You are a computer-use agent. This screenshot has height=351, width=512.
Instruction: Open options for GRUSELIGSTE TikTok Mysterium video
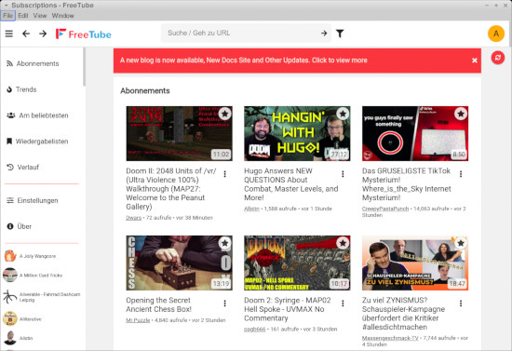pos(461,174)
